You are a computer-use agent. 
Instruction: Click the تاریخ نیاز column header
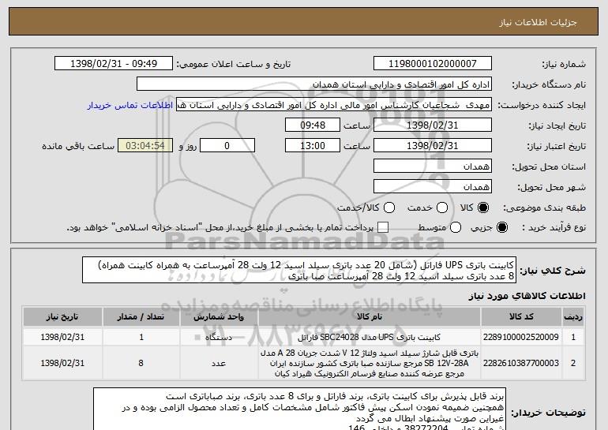click(62, 317)
